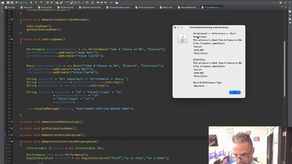The image size is (292, 164).
Task: Open the Picture.java editor tab
Action: tap(45, 7)
